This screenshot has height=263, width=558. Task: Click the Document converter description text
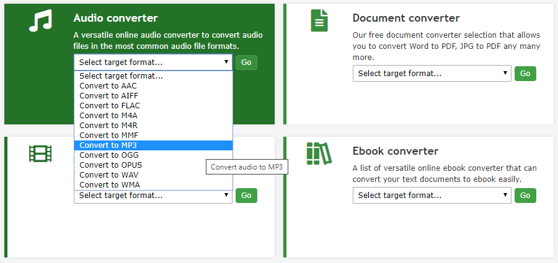click(x=446, y=46)
